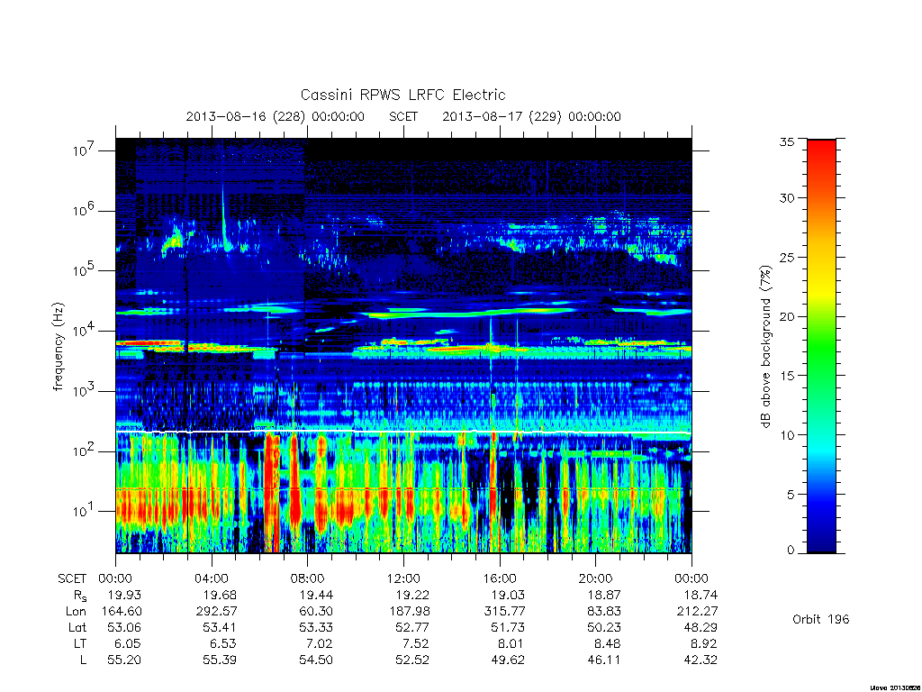Click the 'Orbit 196' text
The height and width of the screenshot is (692, 922).
tap(821, 619)
